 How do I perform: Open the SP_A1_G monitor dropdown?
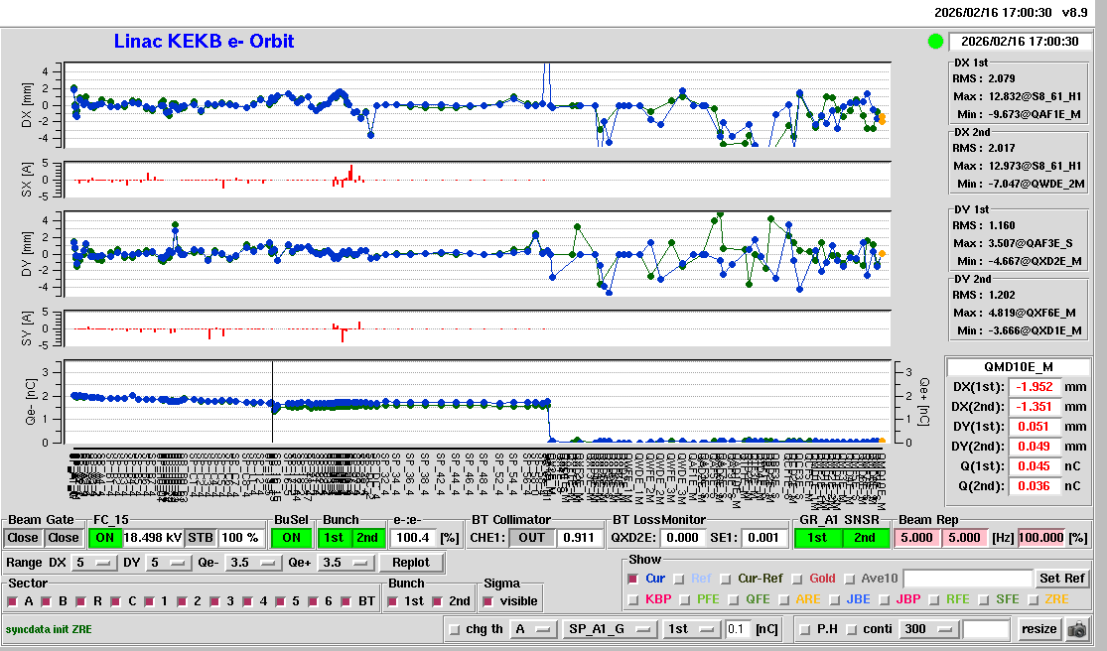[x=610, y=629]
